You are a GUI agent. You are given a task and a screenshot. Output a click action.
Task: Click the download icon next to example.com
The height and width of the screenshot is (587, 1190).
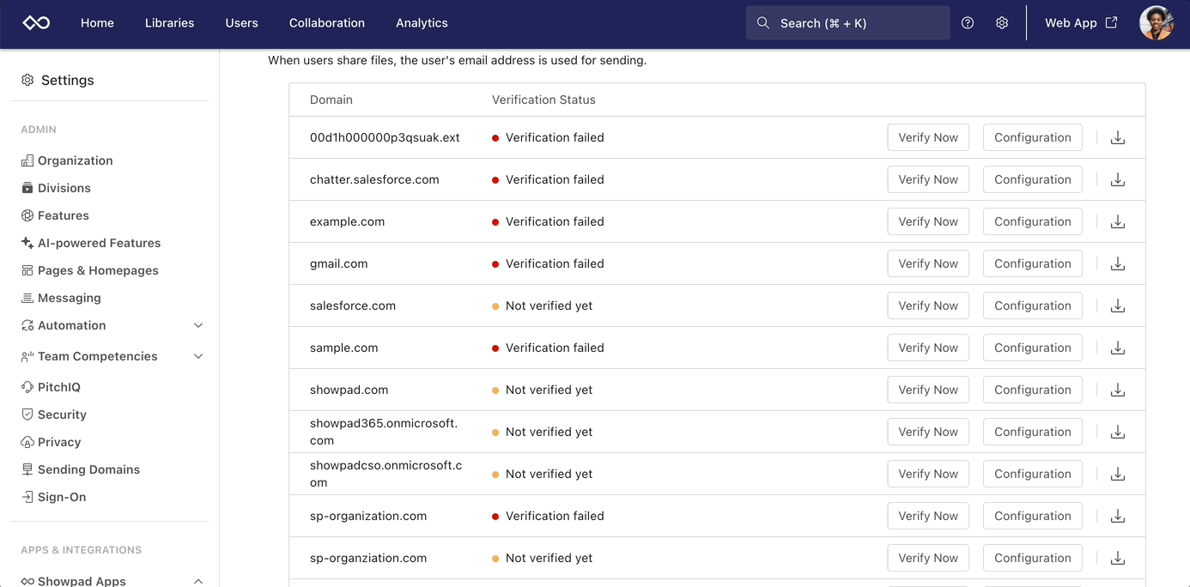tap(1117, 221)
